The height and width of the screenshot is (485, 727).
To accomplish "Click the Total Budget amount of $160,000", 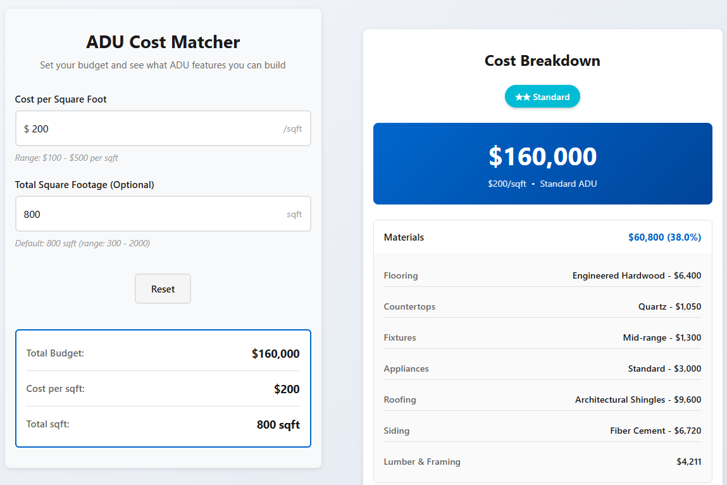I will click(x=276, y=353).
